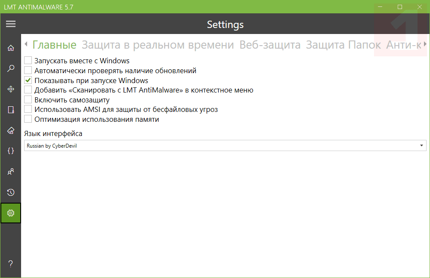Open the question mark help icon
This screenshot has width=430, height=278.
(11, 264)
